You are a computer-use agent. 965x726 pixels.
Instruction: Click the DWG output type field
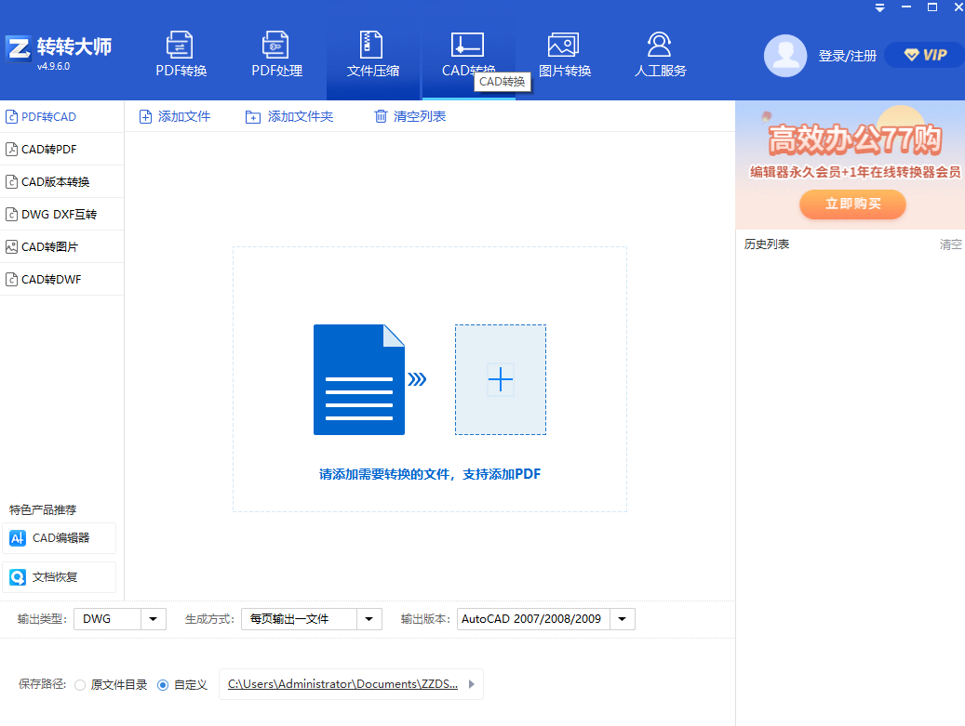pos(108,619)
